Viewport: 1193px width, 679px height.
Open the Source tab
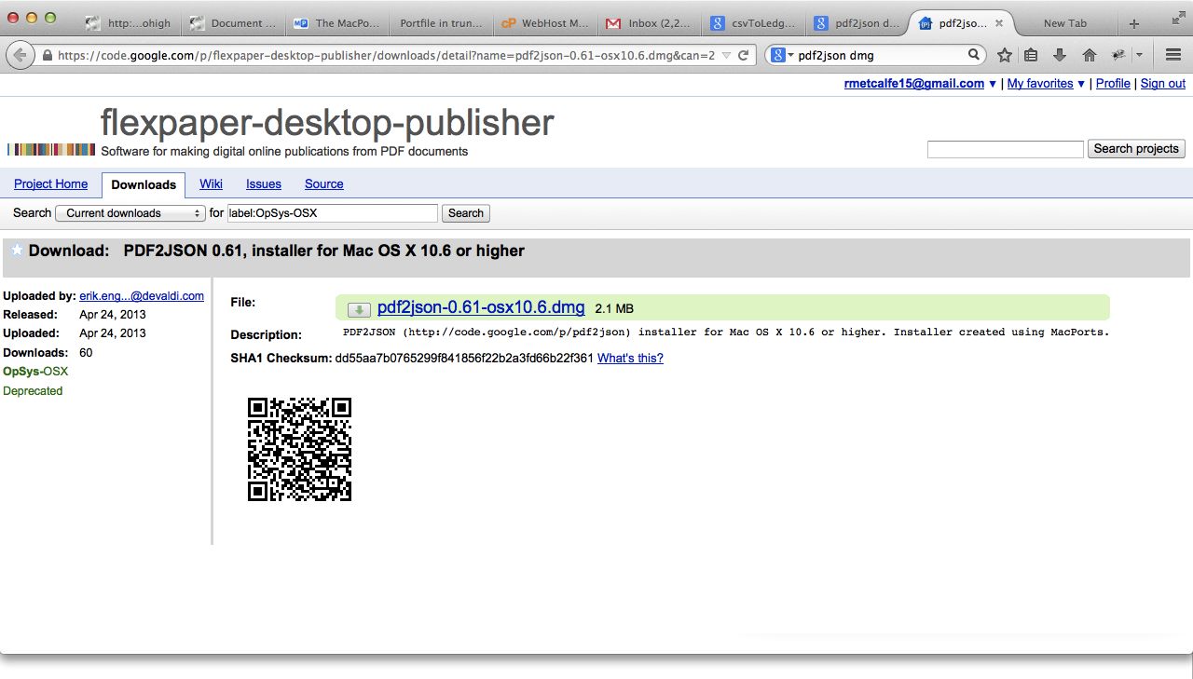(x=324, y=183)
